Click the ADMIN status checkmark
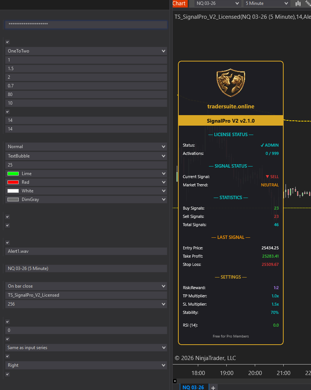Screen dimensions: 311x390 coord(262,145)
